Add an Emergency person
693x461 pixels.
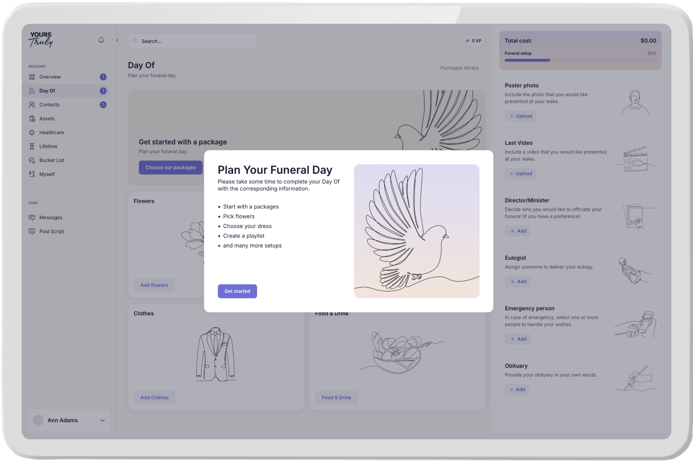518,339
